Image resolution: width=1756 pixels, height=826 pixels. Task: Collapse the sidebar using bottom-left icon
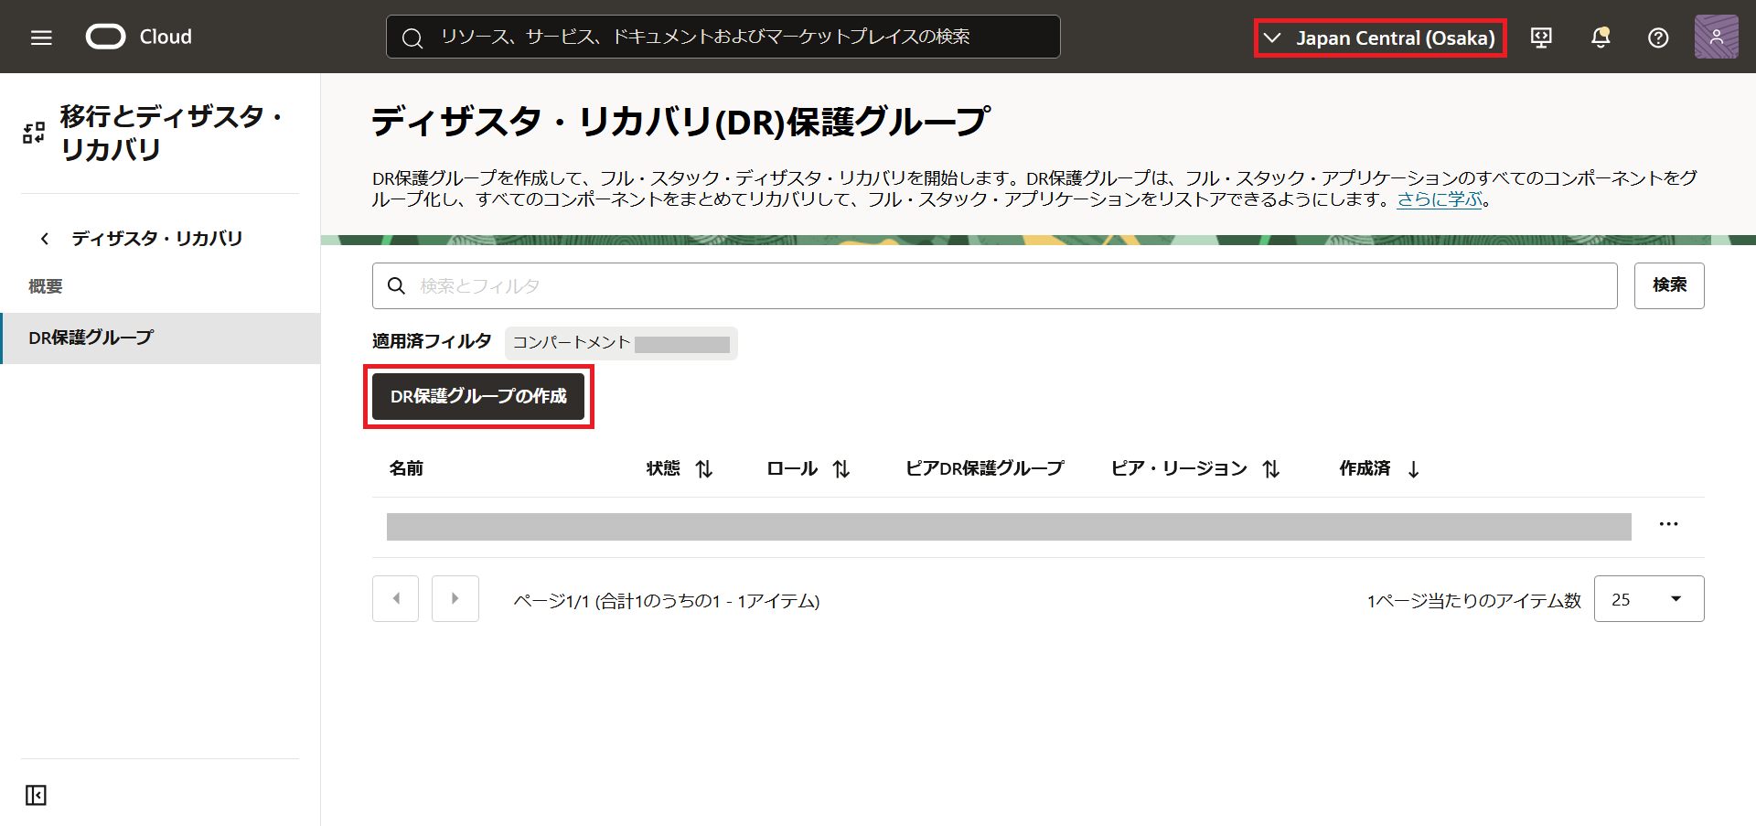point(36,795)
